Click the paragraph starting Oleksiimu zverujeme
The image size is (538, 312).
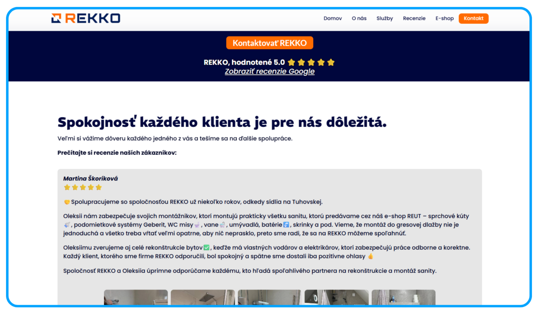267,252
